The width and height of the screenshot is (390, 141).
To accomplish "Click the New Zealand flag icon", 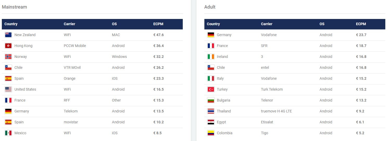I will 8,35.
